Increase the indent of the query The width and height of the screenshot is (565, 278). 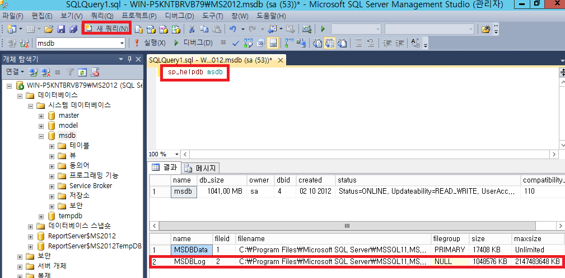click(400, 43)
